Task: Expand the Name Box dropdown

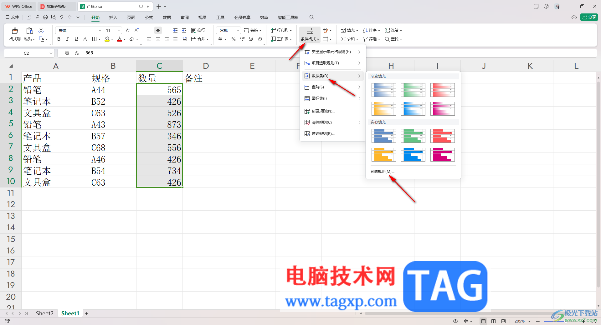Action: (51, 53)
